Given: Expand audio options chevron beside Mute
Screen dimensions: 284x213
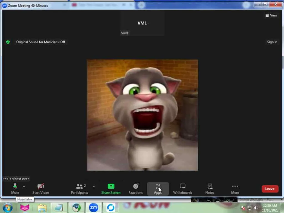Looking at the screenshot, I should pos(24,186).
